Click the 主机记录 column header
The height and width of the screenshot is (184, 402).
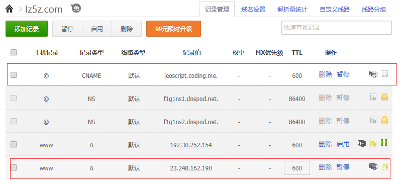(x=46, y=53)
